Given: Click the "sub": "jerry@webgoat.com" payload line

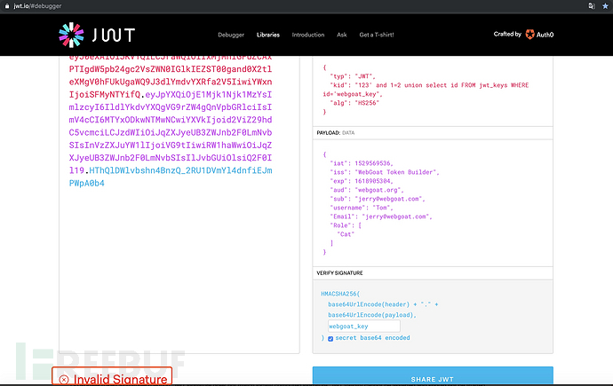Looking at the screenshot, I should 378,199.
